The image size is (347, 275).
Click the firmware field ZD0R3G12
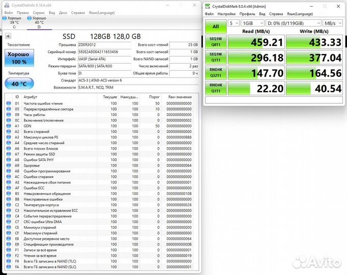coord(104,45)
